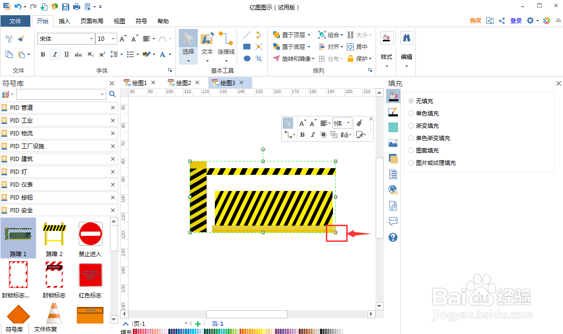The height and width of the screenshot is (334, 563).
Task: Switch to the 插入 ribbon tab
Action: [65, 21]
